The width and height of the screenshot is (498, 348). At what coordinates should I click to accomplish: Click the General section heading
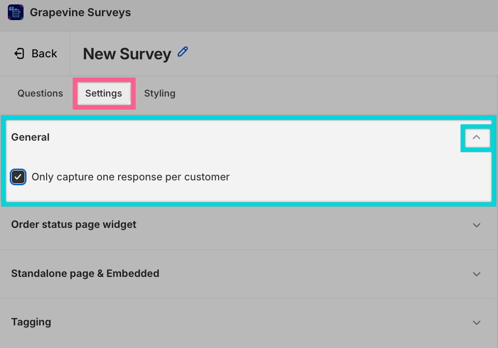30,137
